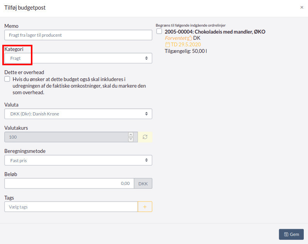Click the calendar icon before TD 29.5.2020
The width and height of the screenshot is (308, 244).
click(168, 45)
